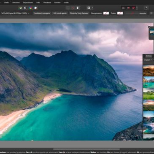Click the Sostituisci immagine button
The height and width of the screenshot is (154, 154).
pyautogui.click(x=42, y=13)
